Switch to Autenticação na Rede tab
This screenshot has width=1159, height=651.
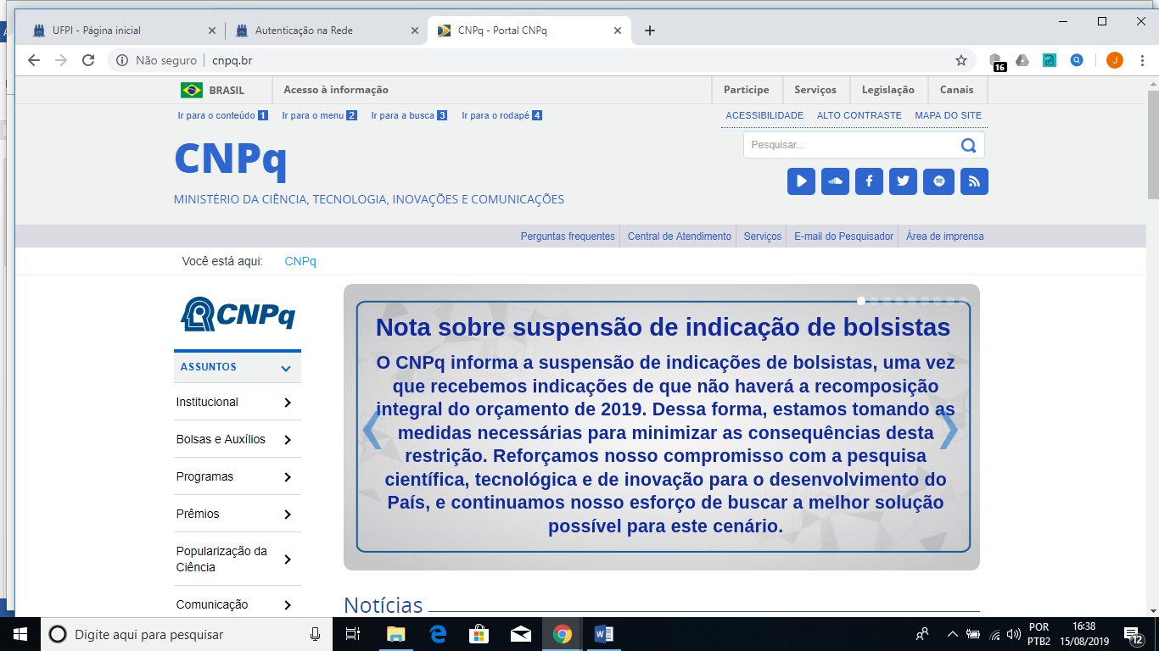(x=326, y=31)
